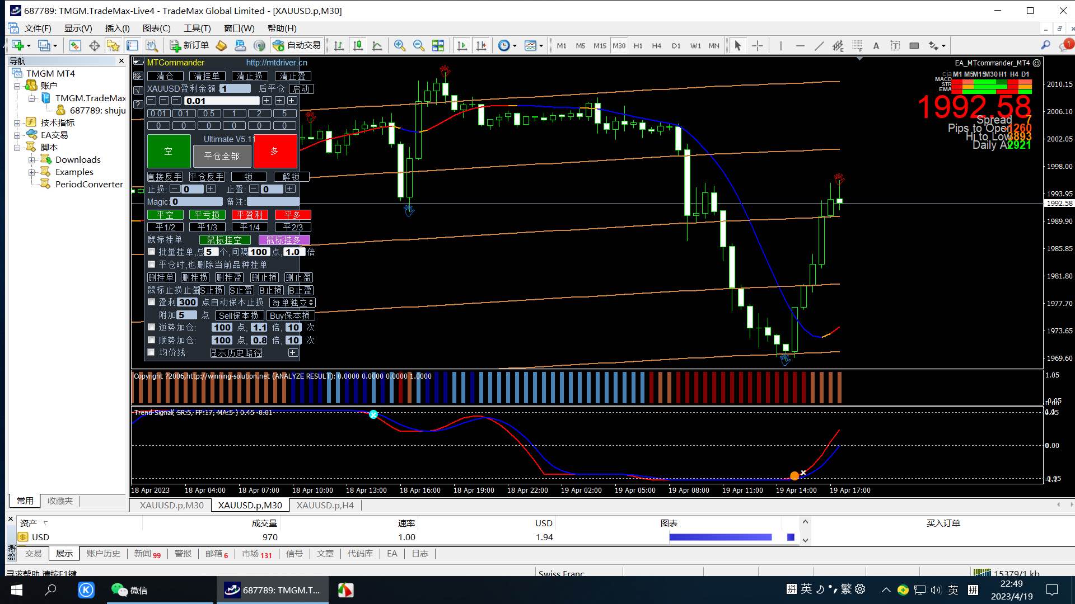Click the green 空 sell button
1075x604 pixels.
coord(169,152)
